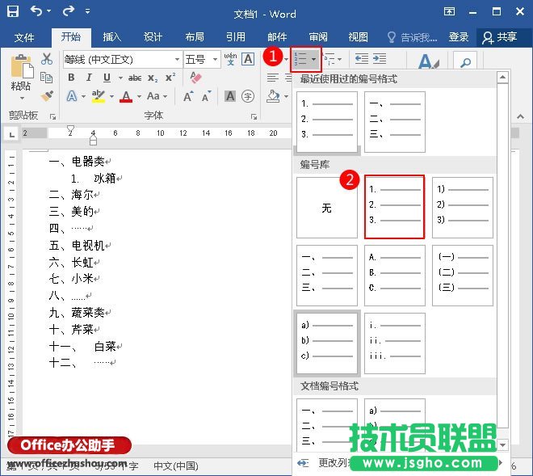533x476 pixels.
Task: Apply text effects with the outlined A
Action: click(x=72, y=96)
